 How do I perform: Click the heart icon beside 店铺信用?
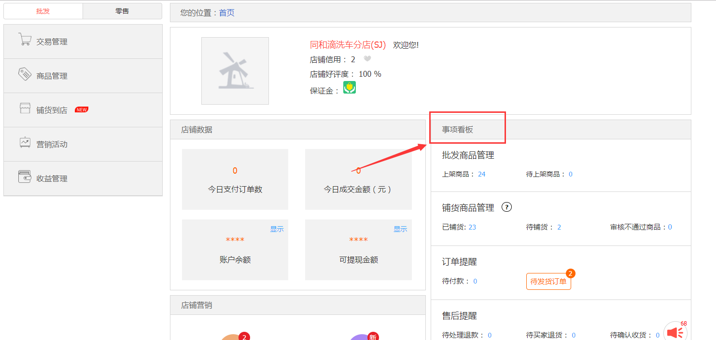point(367,58)
